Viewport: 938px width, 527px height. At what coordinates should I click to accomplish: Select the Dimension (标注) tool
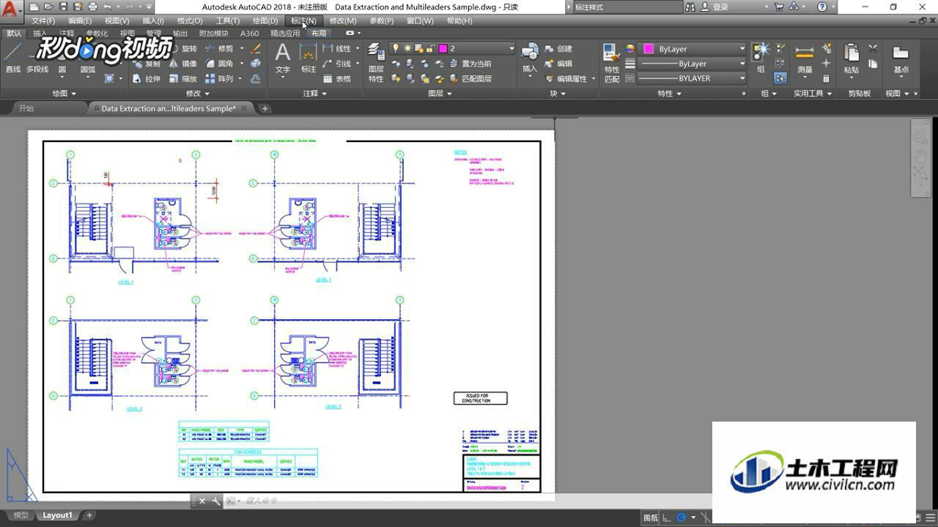[309, 58]
